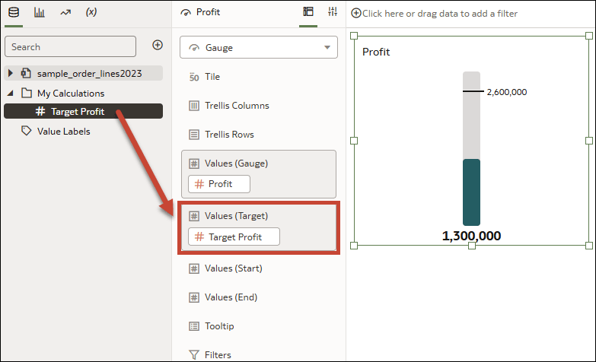596x362 pixels.
Task: Click the Tooltip section in grammar panel
Action: point(219,326)
